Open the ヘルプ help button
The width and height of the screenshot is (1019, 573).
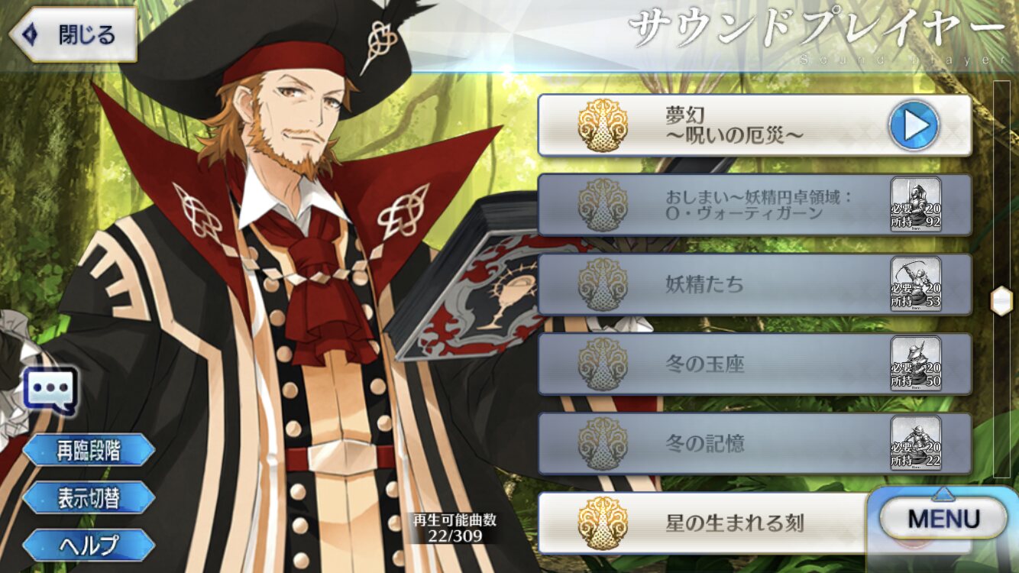pyautogui.click(x=89, y=545)
